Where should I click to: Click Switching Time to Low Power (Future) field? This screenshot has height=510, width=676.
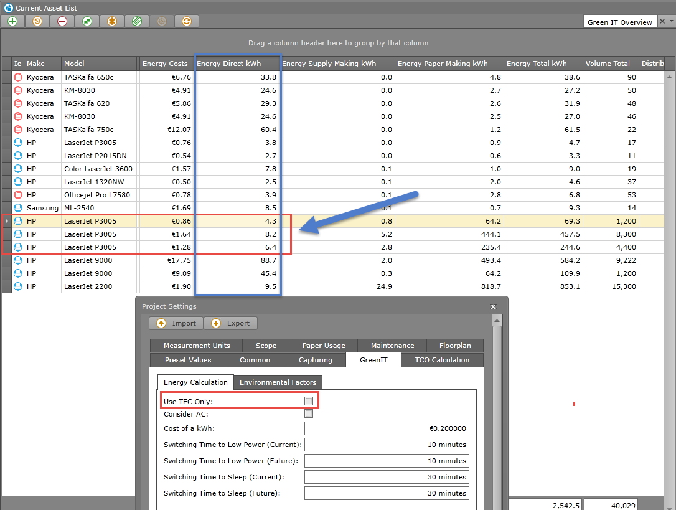tap(387, 461)
